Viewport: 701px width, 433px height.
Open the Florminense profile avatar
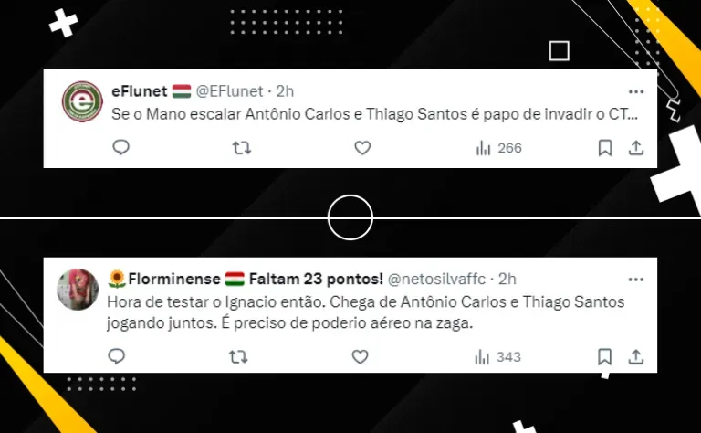78,290
